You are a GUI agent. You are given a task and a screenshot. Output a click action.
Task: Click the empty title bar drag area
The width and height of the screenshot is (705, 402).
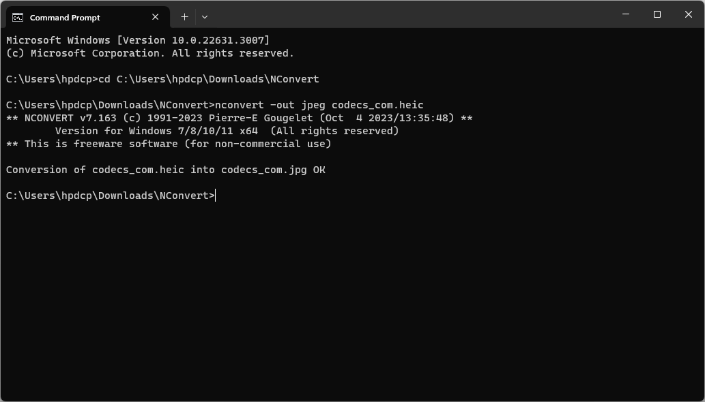point(409,14)
